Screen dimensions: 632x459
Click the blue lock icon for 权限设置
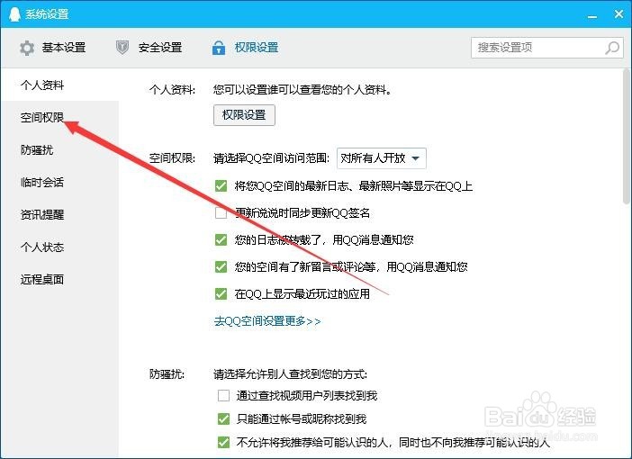(x=219, y=48)
